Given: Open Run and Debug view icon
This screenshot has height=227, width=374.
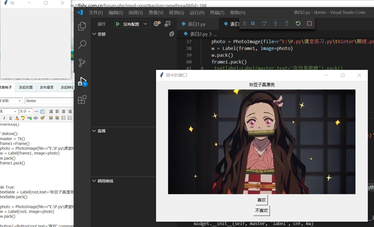Looking at the screenshot, I should (82, 81).
